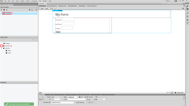Click the Document Title input field

point(63,103)
